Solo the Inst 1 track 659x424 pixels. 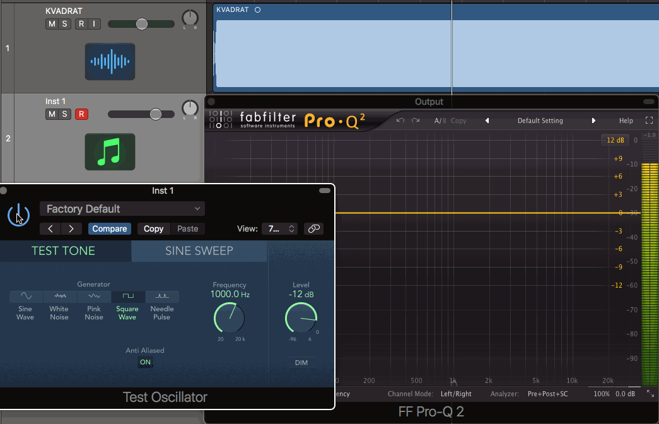click(65, 114)
